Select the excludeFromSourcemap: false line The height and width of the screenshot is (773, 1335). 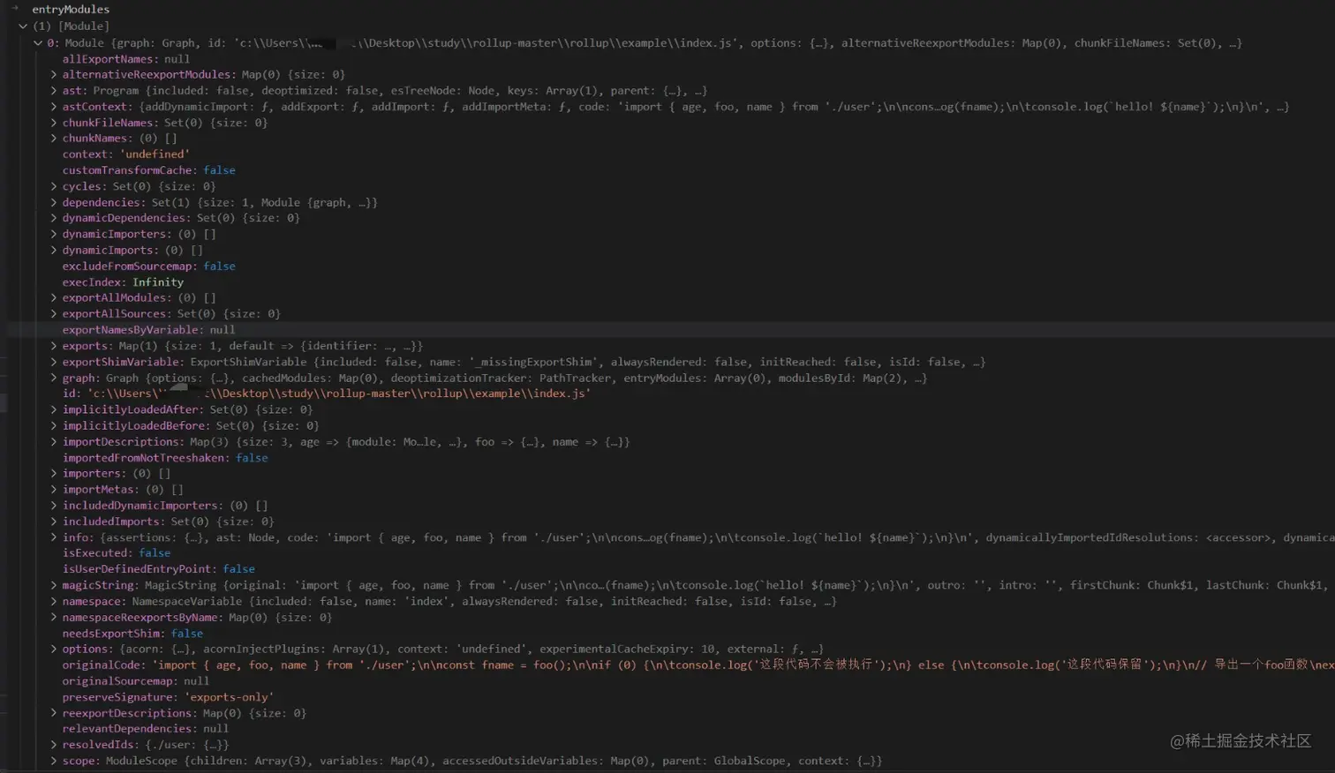coord(149,266)
